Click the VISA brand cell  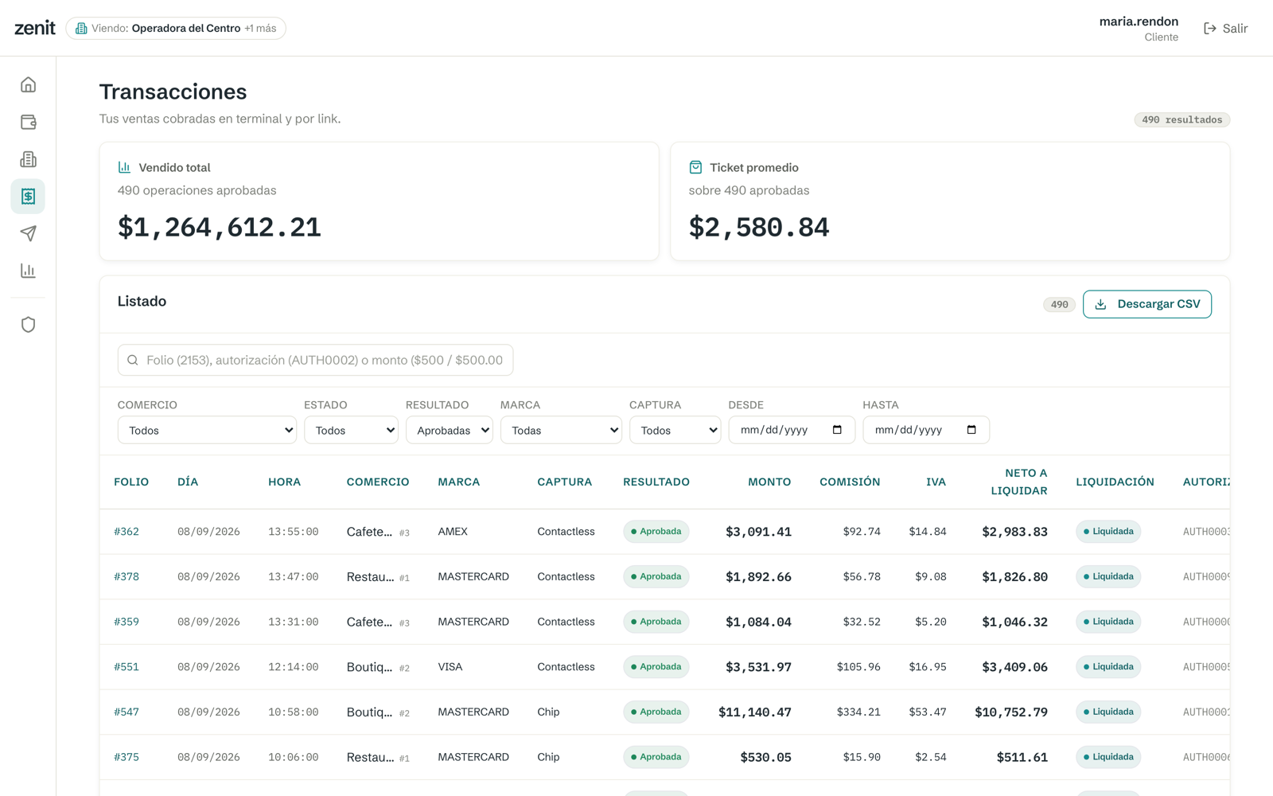click(450, 667)
